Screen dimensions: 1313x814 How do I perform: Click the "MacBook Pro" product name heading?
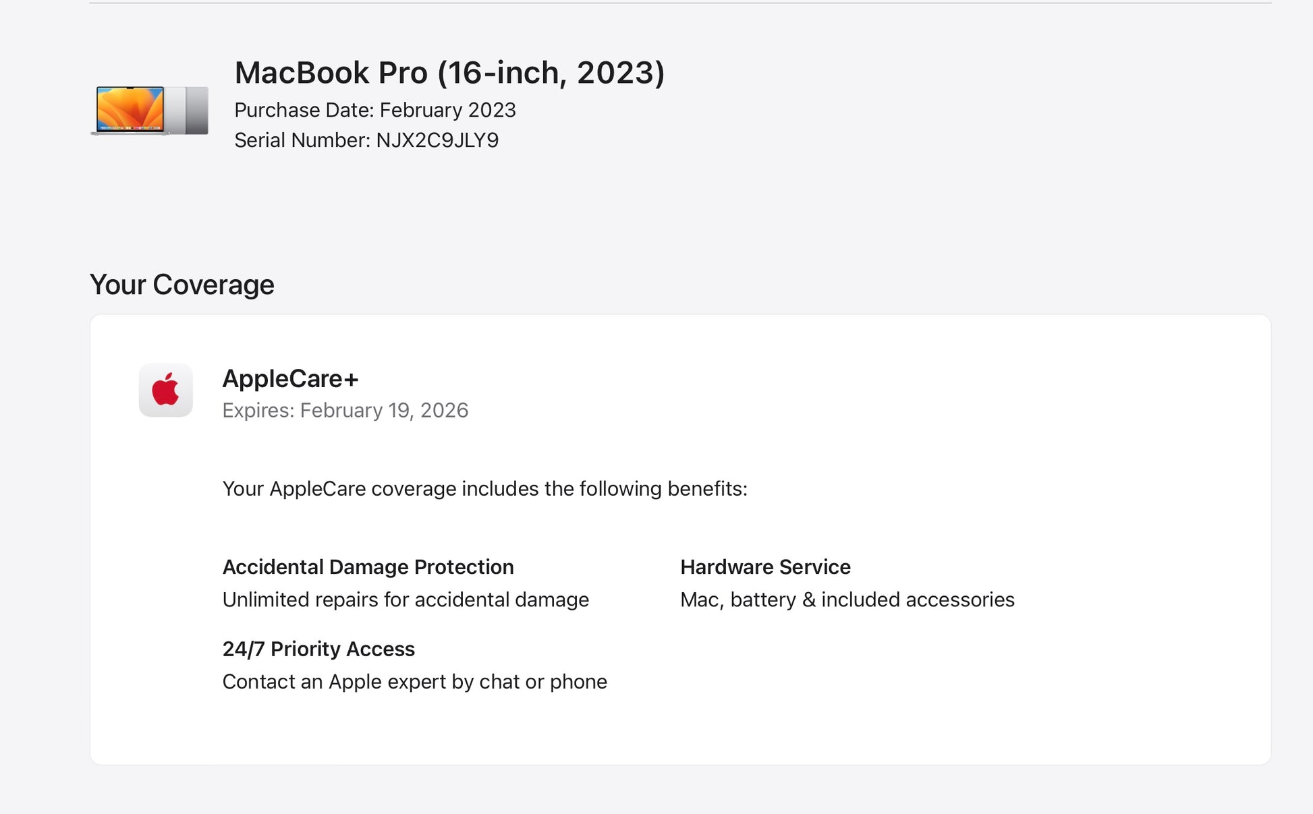click(x=331, y=73)
